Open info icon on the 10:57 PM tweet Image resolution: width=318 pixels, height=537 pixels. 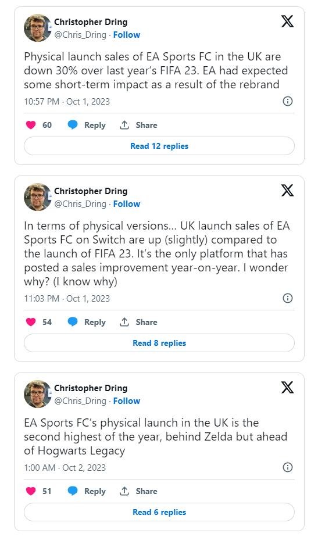(288, 101)
